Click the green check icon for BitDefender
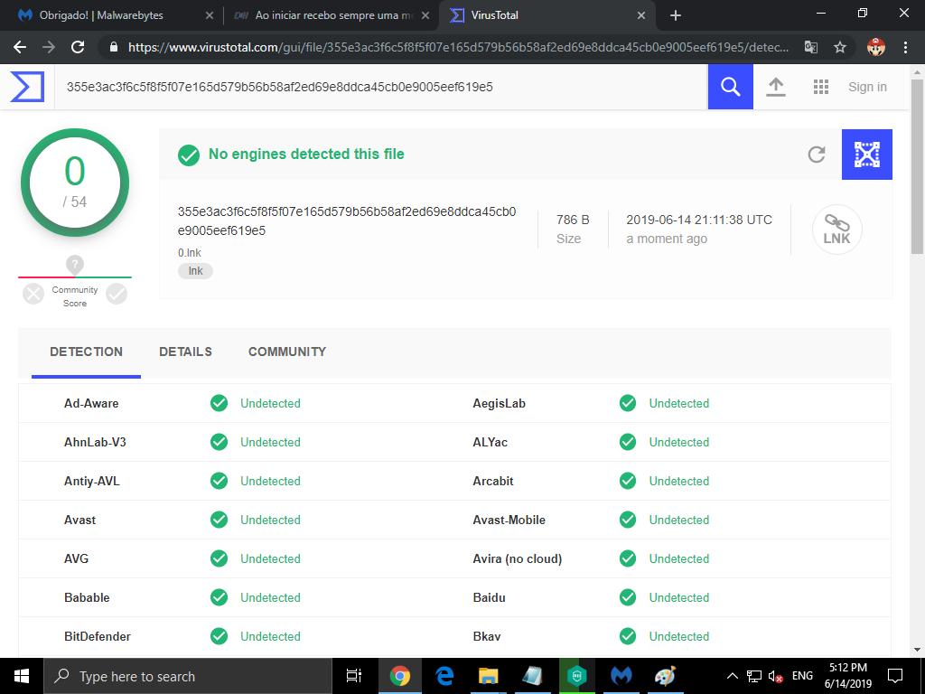The width and height of the screenshot is (925, 694). click(x=219, y=636)
